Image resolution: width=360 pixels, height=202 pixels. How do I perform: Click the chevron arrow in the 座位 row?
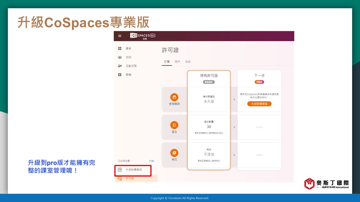pyautogui.click(x=234, y=127)
